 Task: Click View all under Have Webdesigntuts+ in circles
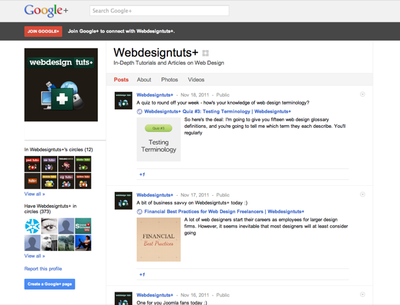coord(35,256)
